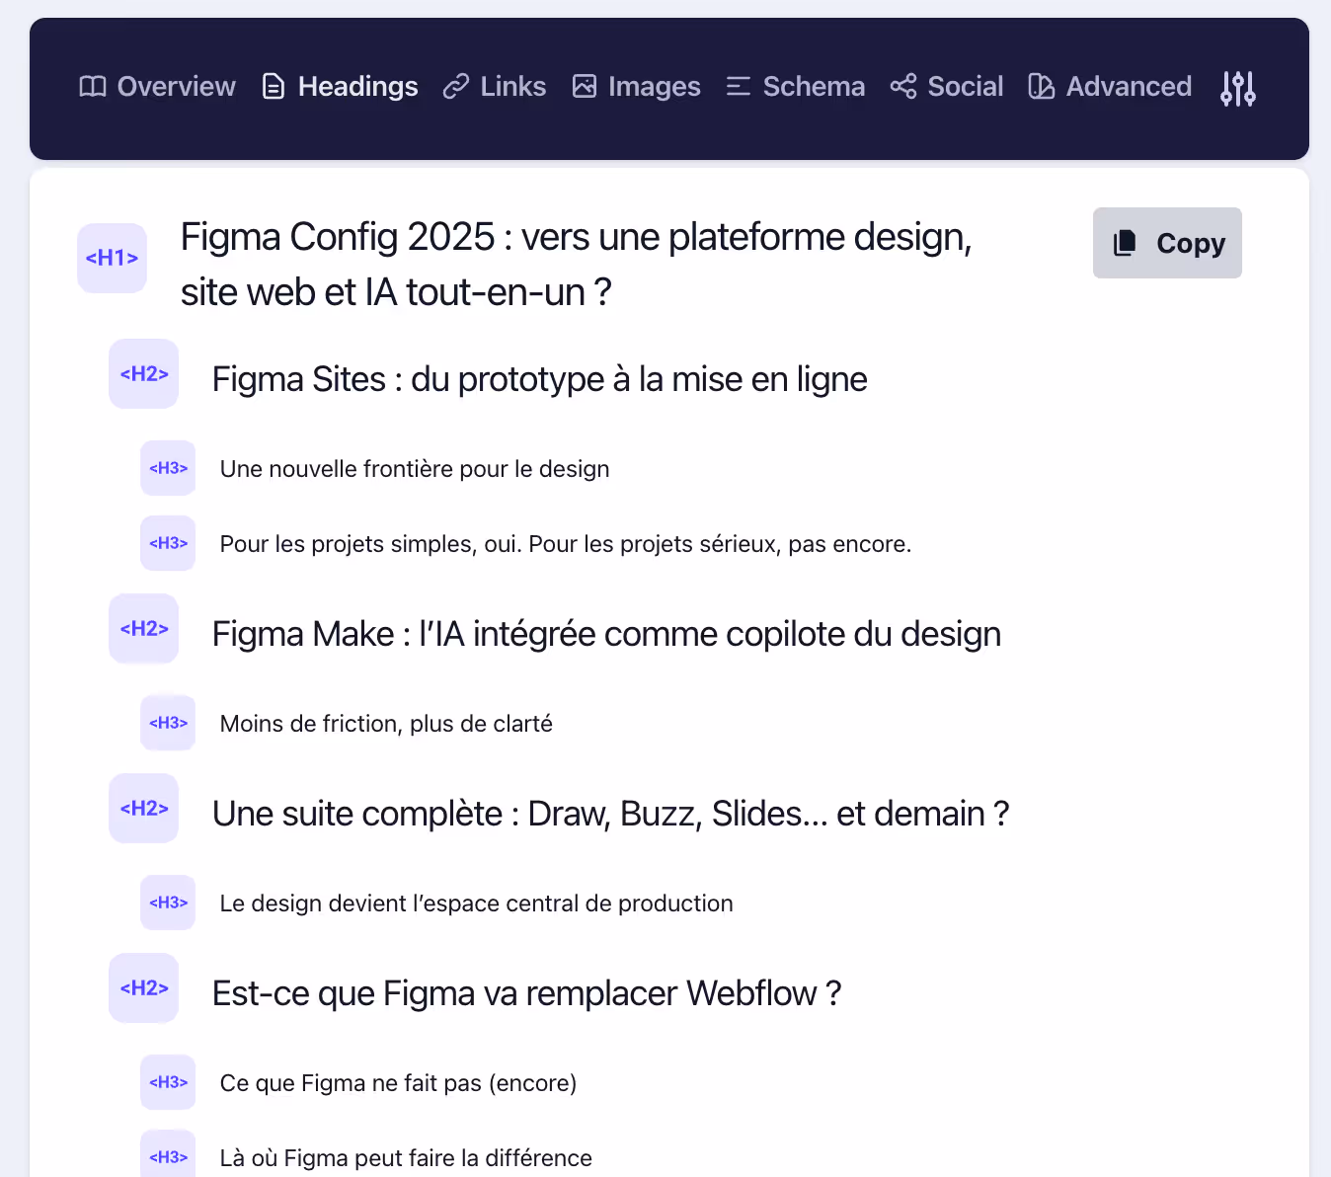Click H2 badge beside Une suite complète
The image size is (1331, 1177).
(x=144, y=809)
